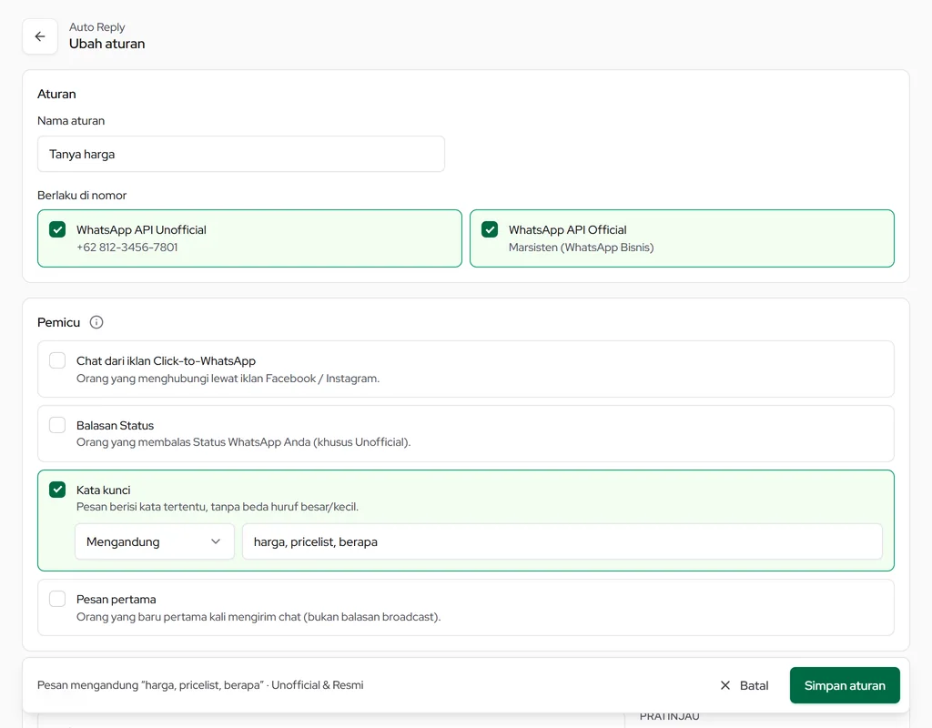Viewport: 932px width, 728px height.
Task: Click the WhatsApp API Unofficial label
Action: (141, 230)
